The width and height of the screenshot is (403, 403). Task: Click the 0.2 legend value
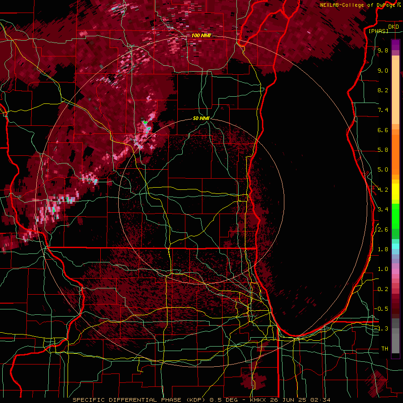click(383, 289)
